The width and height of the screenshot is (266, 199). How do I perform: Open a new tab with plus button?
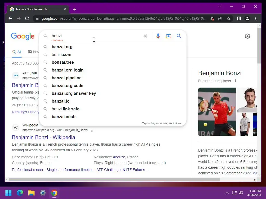[75, 9]
